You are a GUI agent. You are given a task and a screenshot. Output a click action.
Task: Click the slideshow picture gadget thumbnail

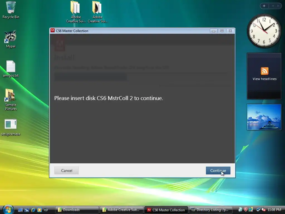[x=264, y=117]
